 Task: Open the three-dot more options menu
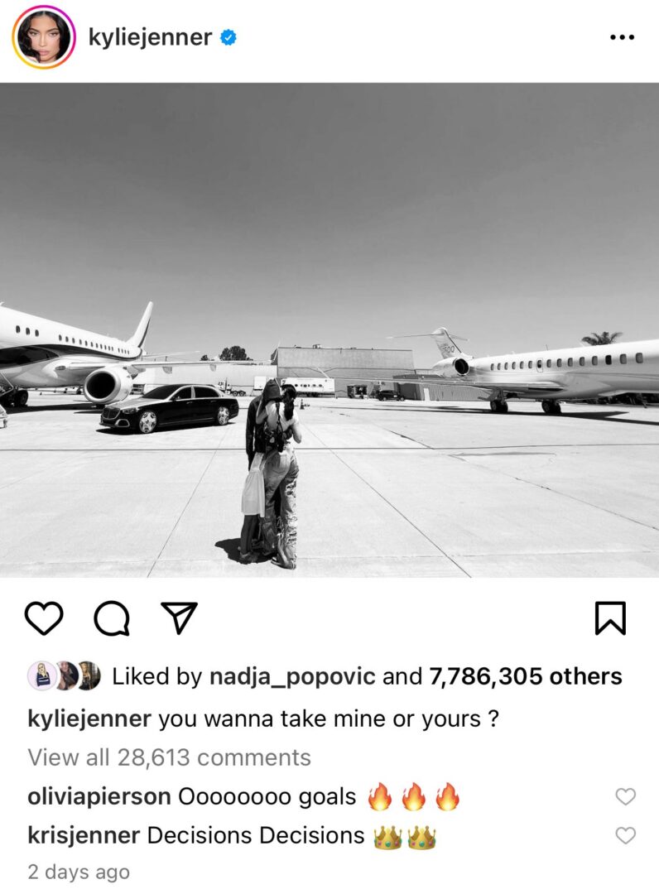pos(622,37)
